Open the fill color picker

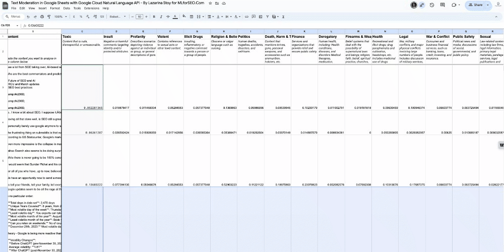[x=184, y=17]
